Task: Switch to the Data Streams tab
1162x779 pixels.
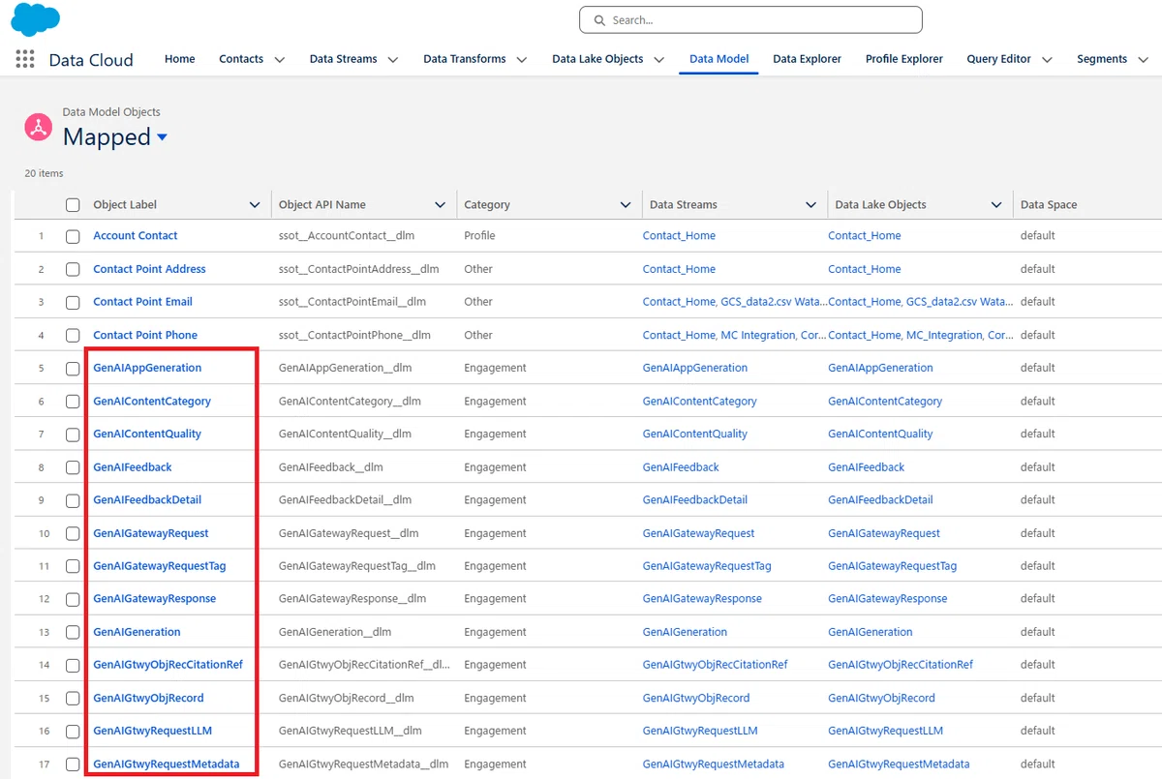Action: click(x=344, y=59)
